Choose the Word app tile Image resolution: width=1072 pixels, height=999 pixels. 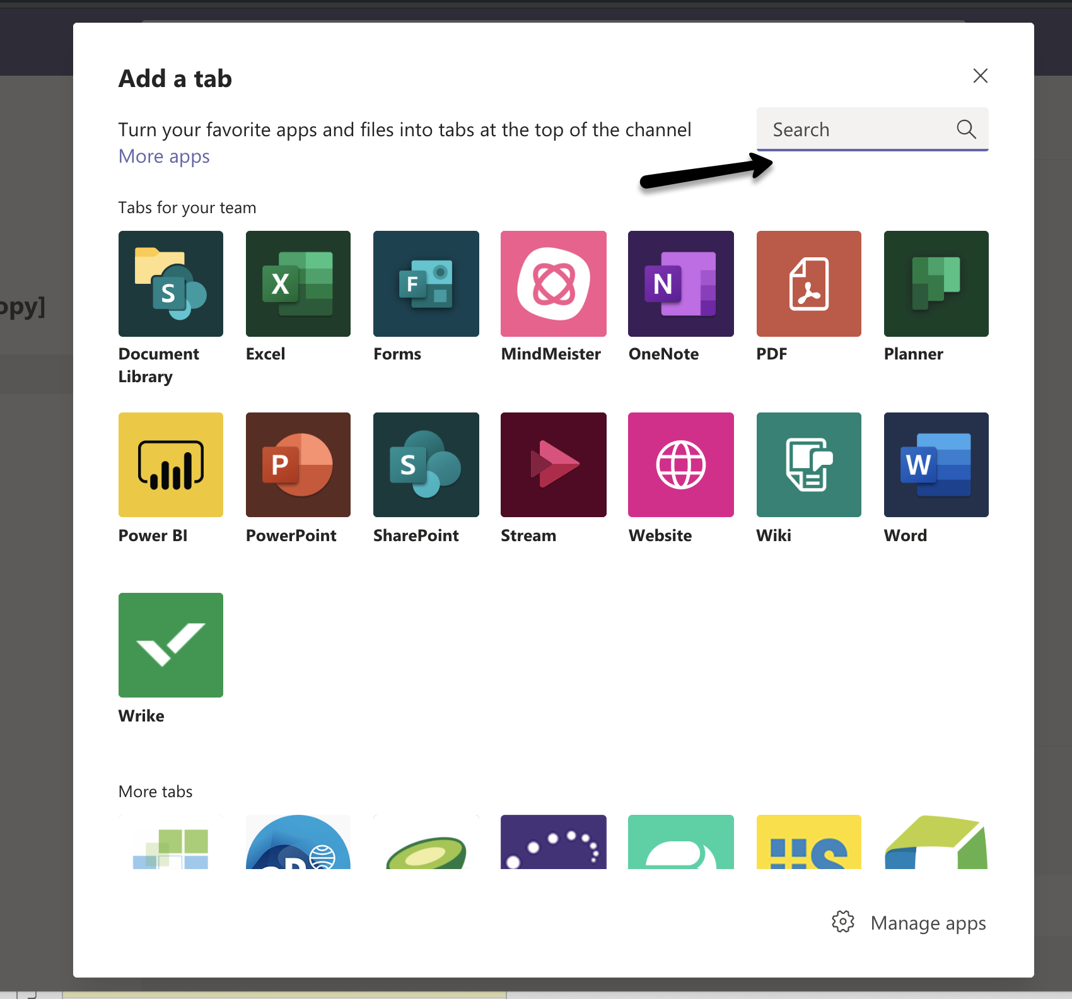[x=936, y=465]
